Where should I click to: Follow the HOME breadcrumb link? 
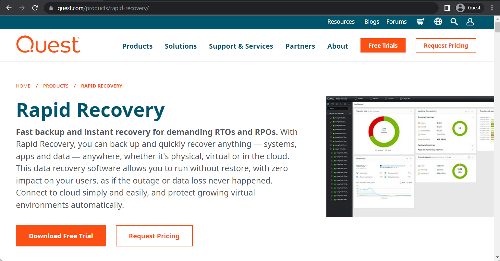(x=23, y=86)
